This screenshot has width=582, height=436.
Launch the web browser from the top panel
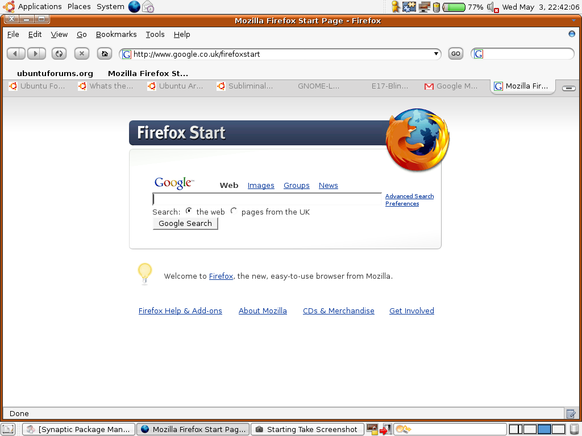[x=134, y=7]
